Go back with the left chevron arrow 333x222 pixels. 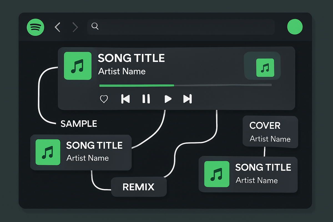click(57, 27)
